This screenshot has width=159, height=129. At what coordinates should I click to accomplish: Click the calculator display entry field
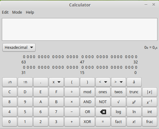[x=80, y=29]
